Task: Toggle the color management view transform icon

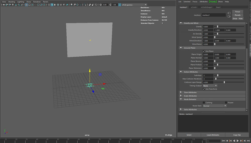Action: point(120,5)
